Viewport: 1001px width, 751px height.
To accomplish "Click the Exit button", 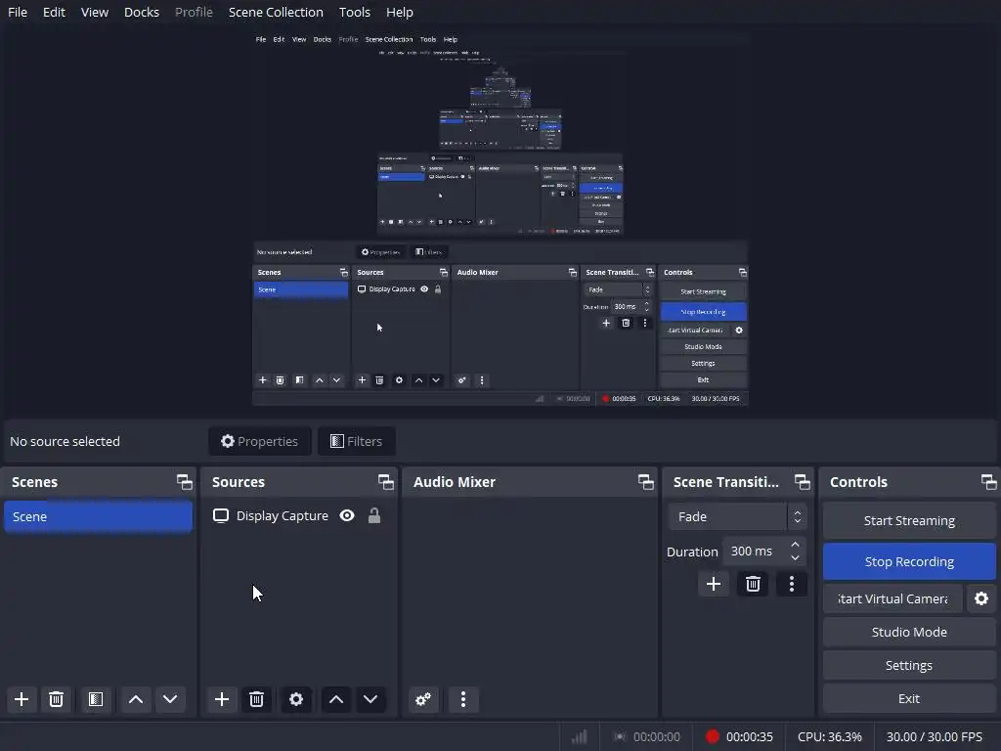I will 909,698.
